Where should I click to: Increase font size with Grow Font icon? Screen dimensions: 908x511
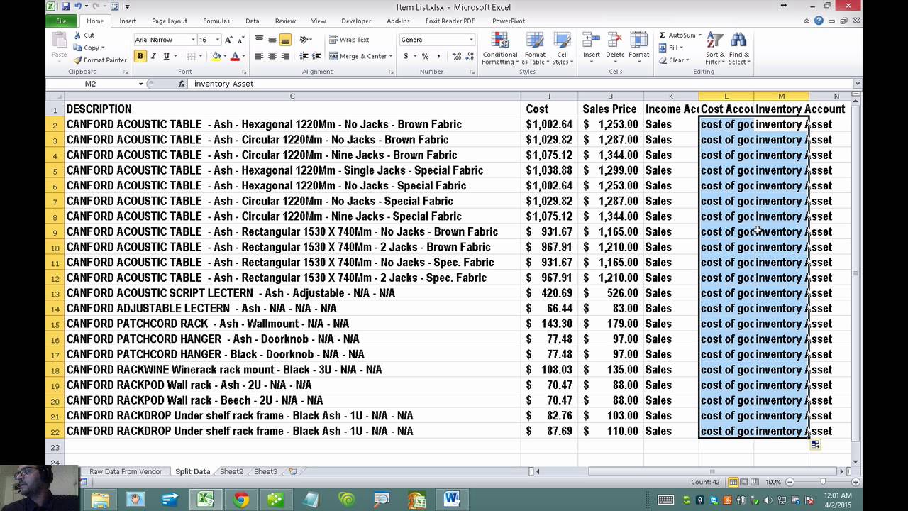tap(228, 40)
